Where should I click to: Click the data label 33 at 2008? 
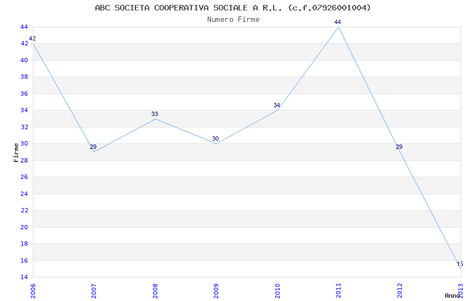click(155, 114)
